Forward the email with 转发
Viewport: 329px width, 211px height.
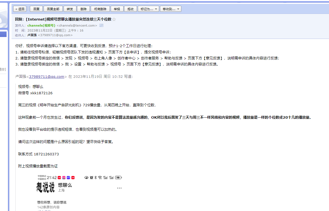(x=70, y=9)
